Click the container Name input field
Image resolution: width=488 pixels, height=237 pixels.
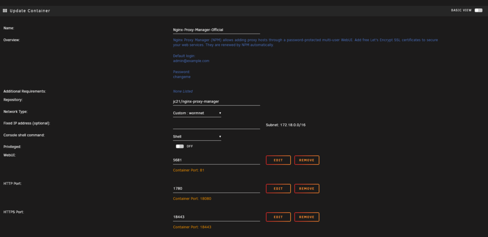pos(216,30)
